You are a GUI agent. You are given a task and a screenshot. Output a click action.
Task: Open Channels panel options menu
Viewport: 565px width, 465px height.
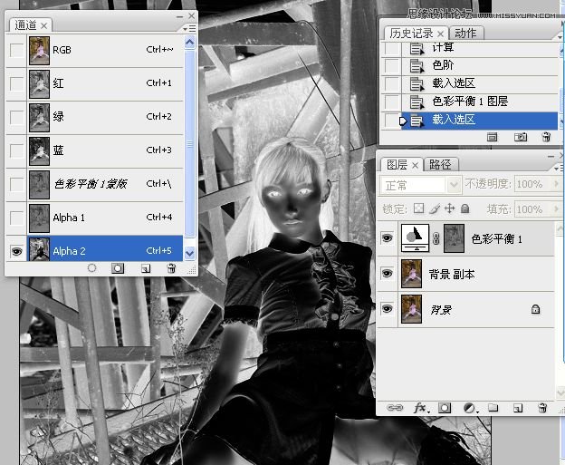click(189, 28)
